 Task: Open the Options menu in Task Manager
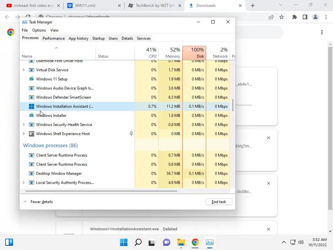click(x=39, y=30)
